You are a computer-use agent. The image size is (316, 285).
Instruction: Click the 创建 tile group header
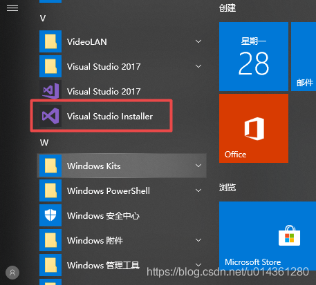(x=227, y=8)
